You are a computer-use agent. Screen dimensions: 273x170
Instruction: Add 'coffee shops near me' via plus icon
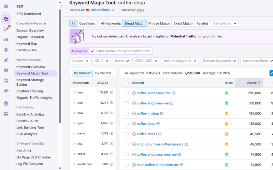point(134,93)
